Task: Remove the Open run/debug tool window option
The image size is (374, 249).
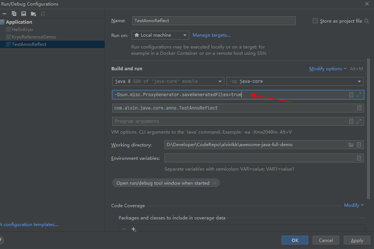Action: 215,183
